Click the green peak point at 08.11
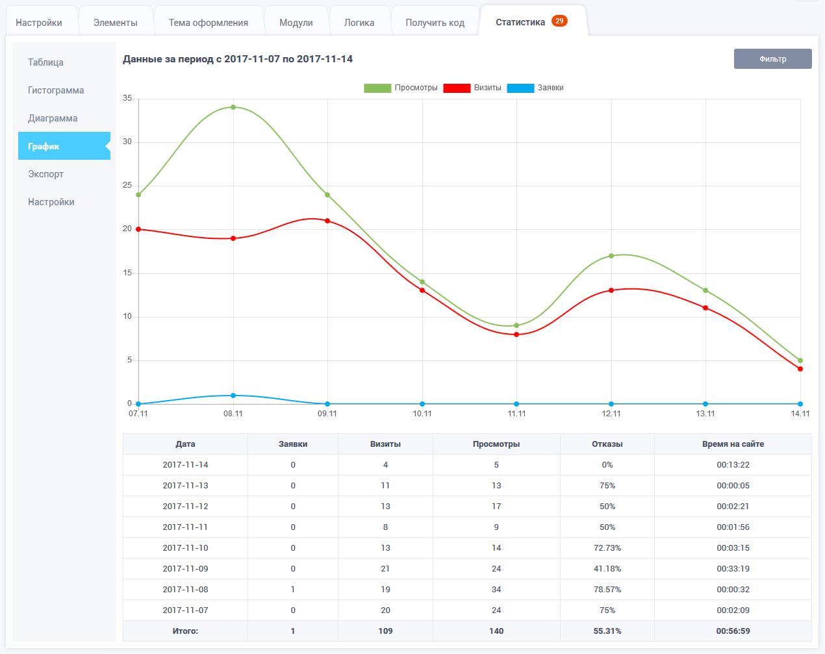This screenshot has width=825, height=654. [233, 107]
